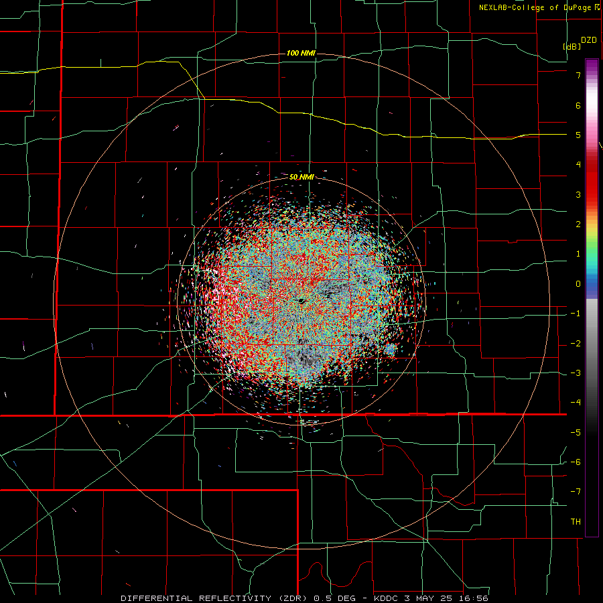Click the -2 value on the color scale
This screenshot has height=603, width=603.
576,344
